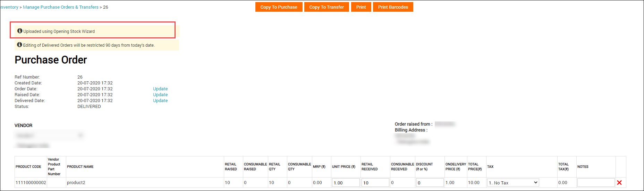Click Print Barcodes button
The image size is (644, 191).
[393, 7]
